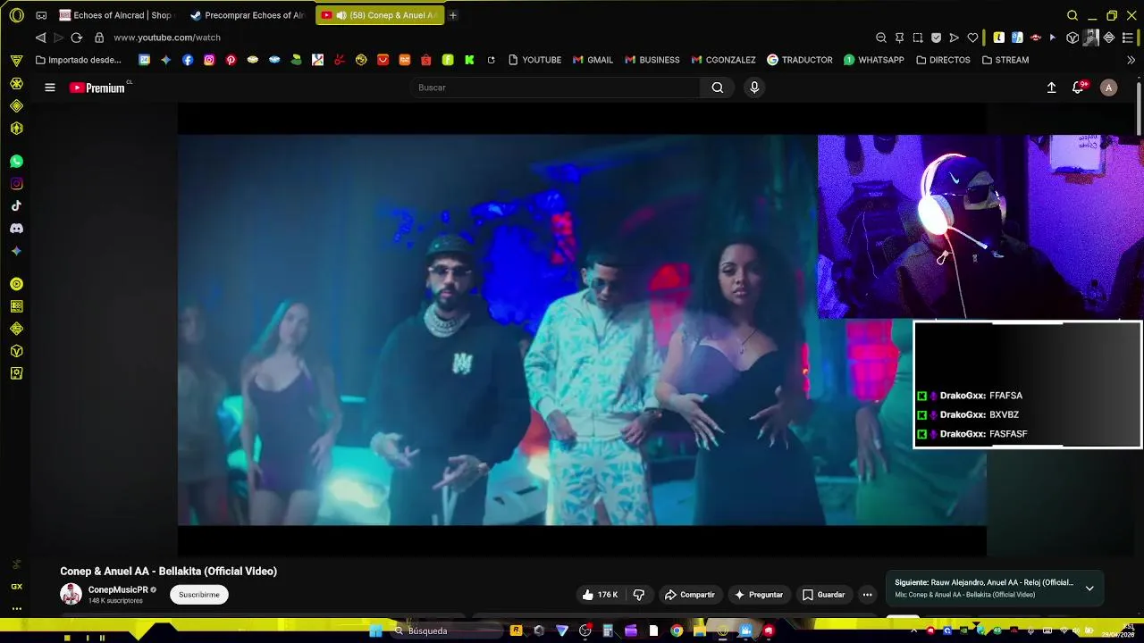1144x643 pixels.
Task: Add page to favorites with heart icon
Action: pos(972,38)
